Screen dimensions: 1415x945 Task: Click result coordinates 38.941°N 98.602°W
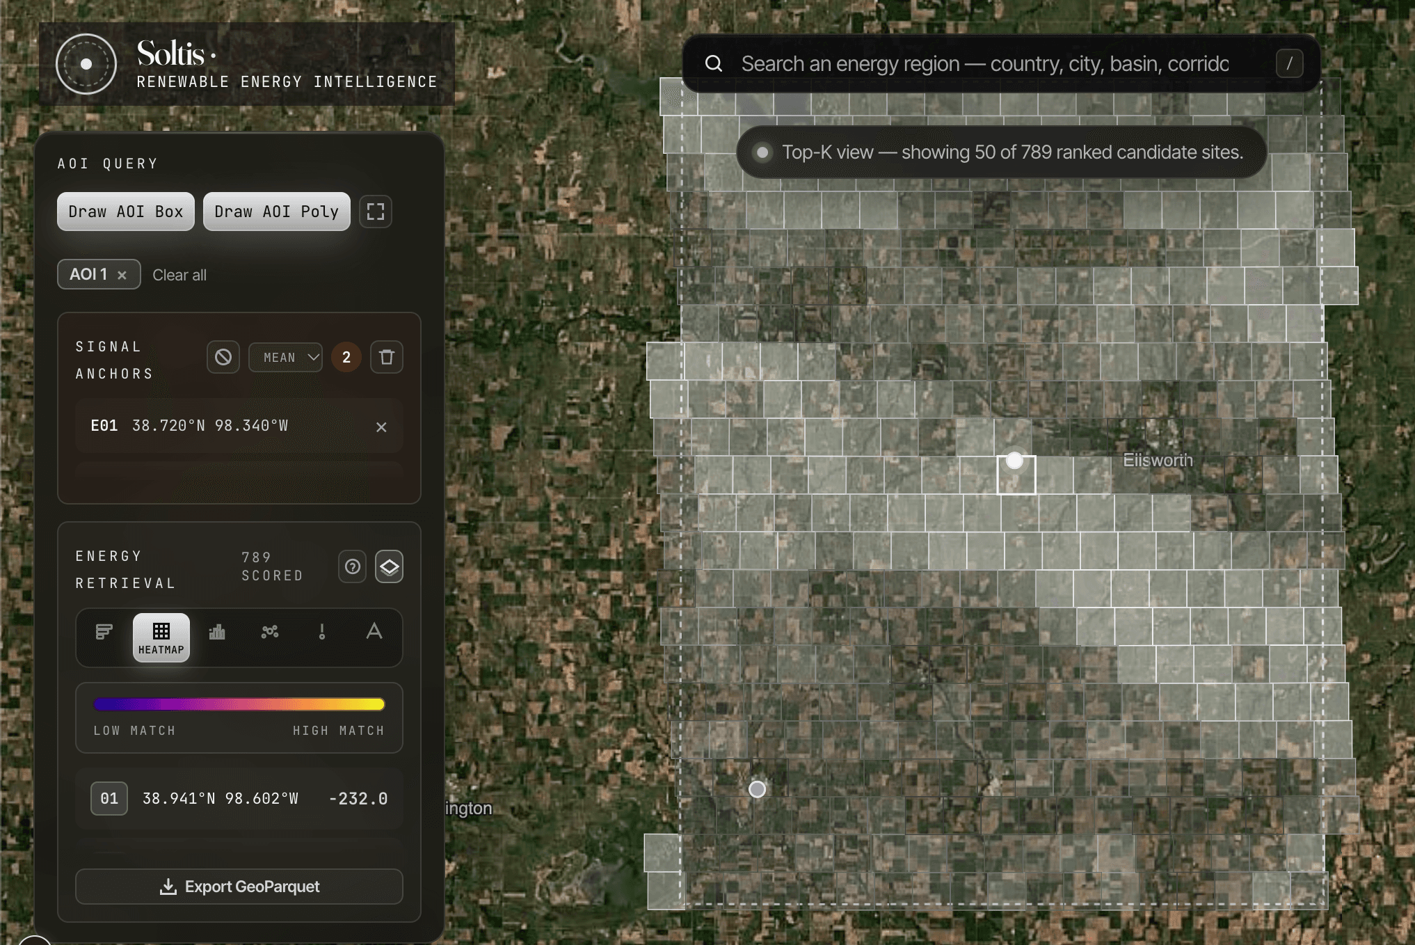tap(221, 798)
